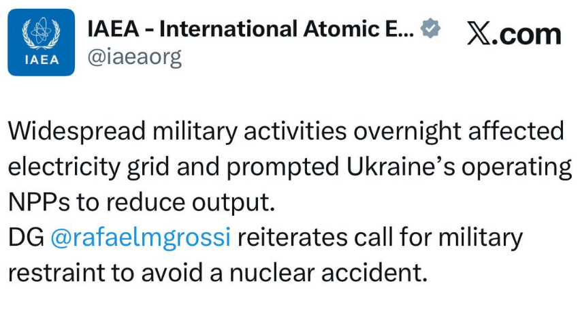Screen dimensions: 580x309
Task: Open the IAEA - International Atomic E... display name
Action: pyautogui.click(x=250, y=29)
